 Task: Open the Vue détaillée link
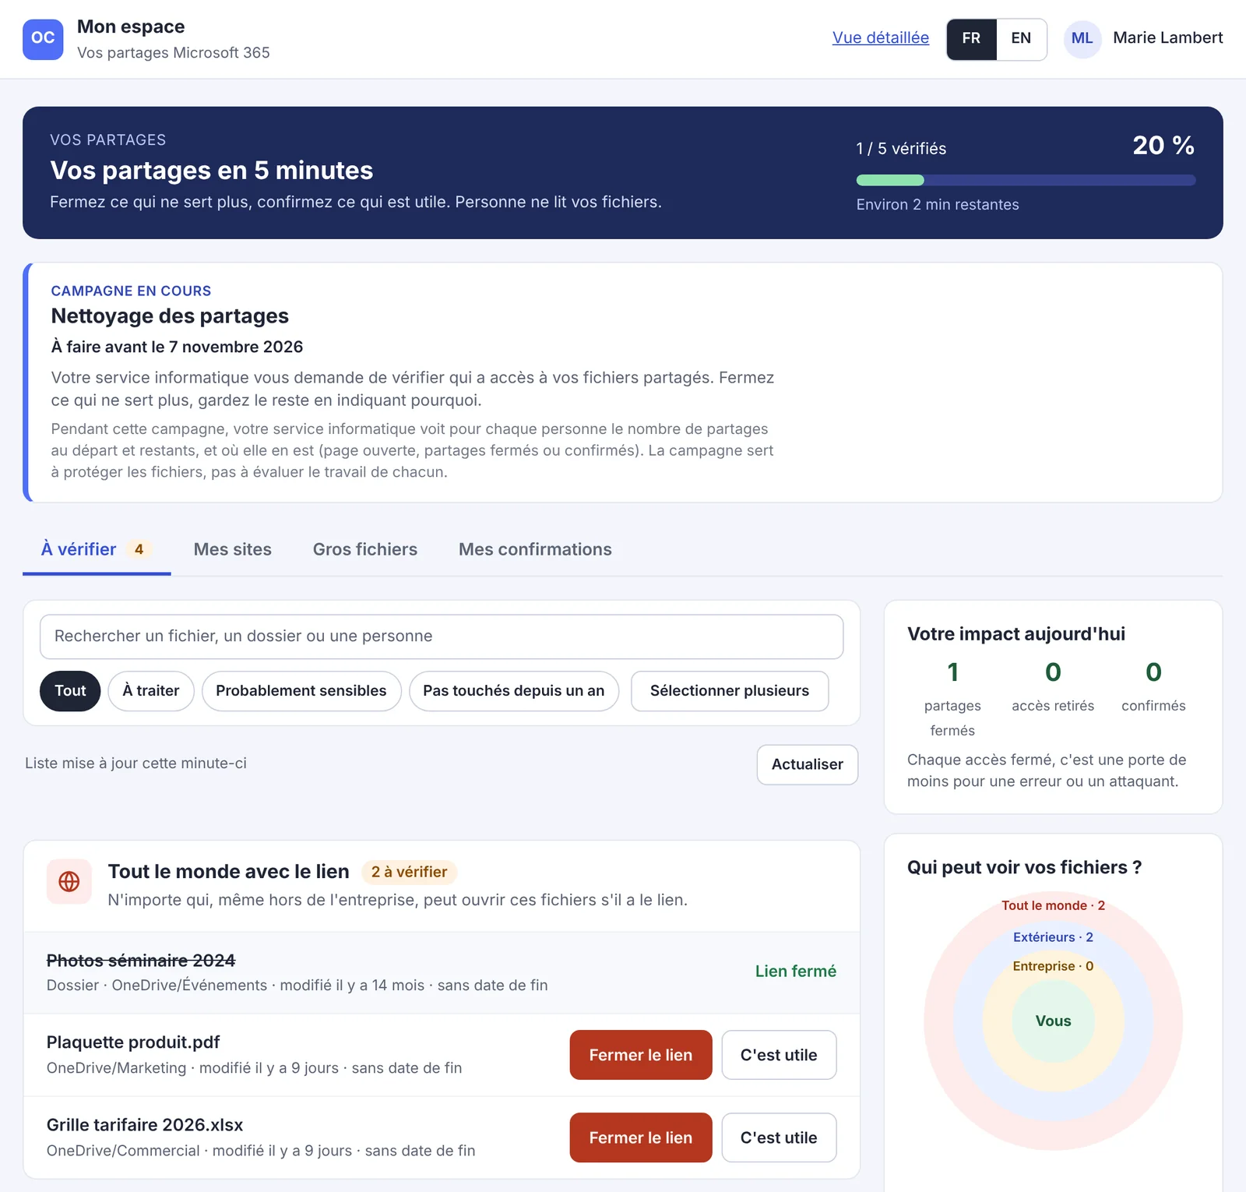tap(881, 37)
